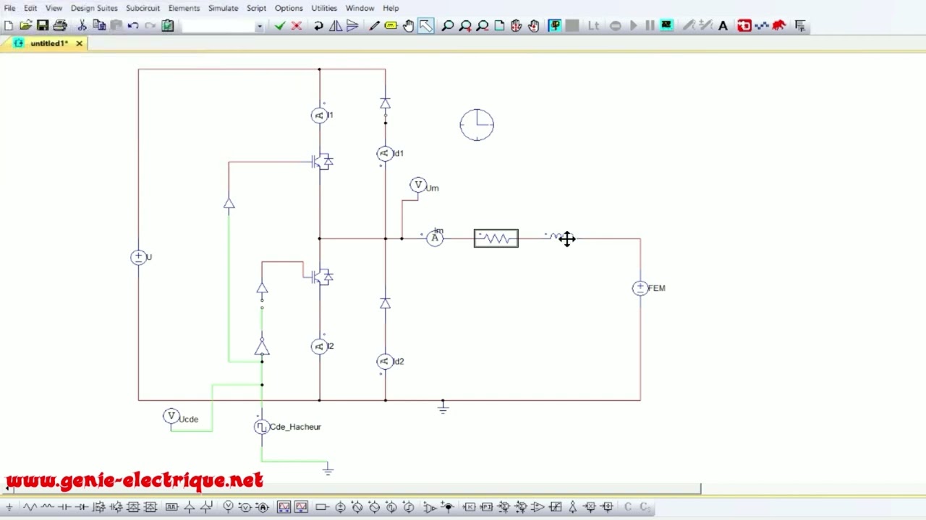The width and height of the screenshot is (926, 520).
Task: Pick the current probe A from bottom toolbar
Action: pyautogui.click(x=263, y=507)
